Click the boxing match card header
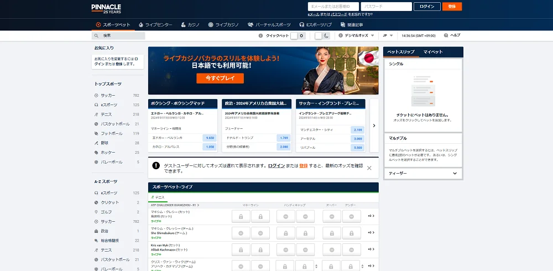This screenshot has height=271, width=553. pyautogui.click(x=182, y=103)
